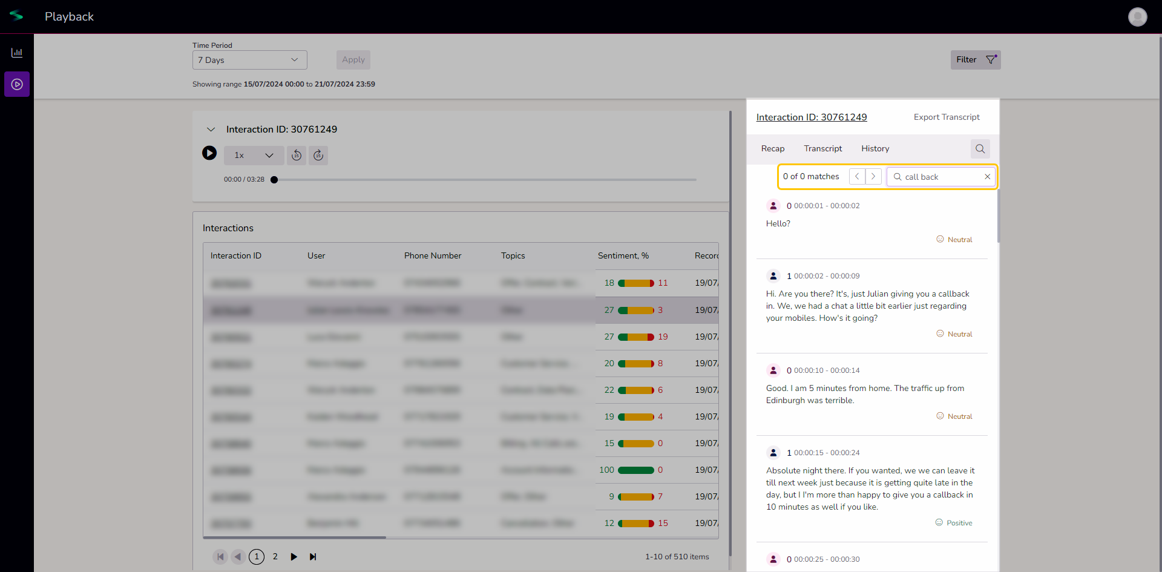Switch to the Recap tab

point(773,149)
